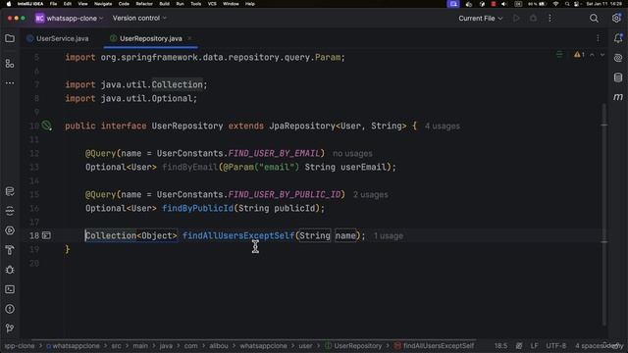Go to previous highlighted problem
The width and height of the screenshot is (628, 353).
[592, 55]
